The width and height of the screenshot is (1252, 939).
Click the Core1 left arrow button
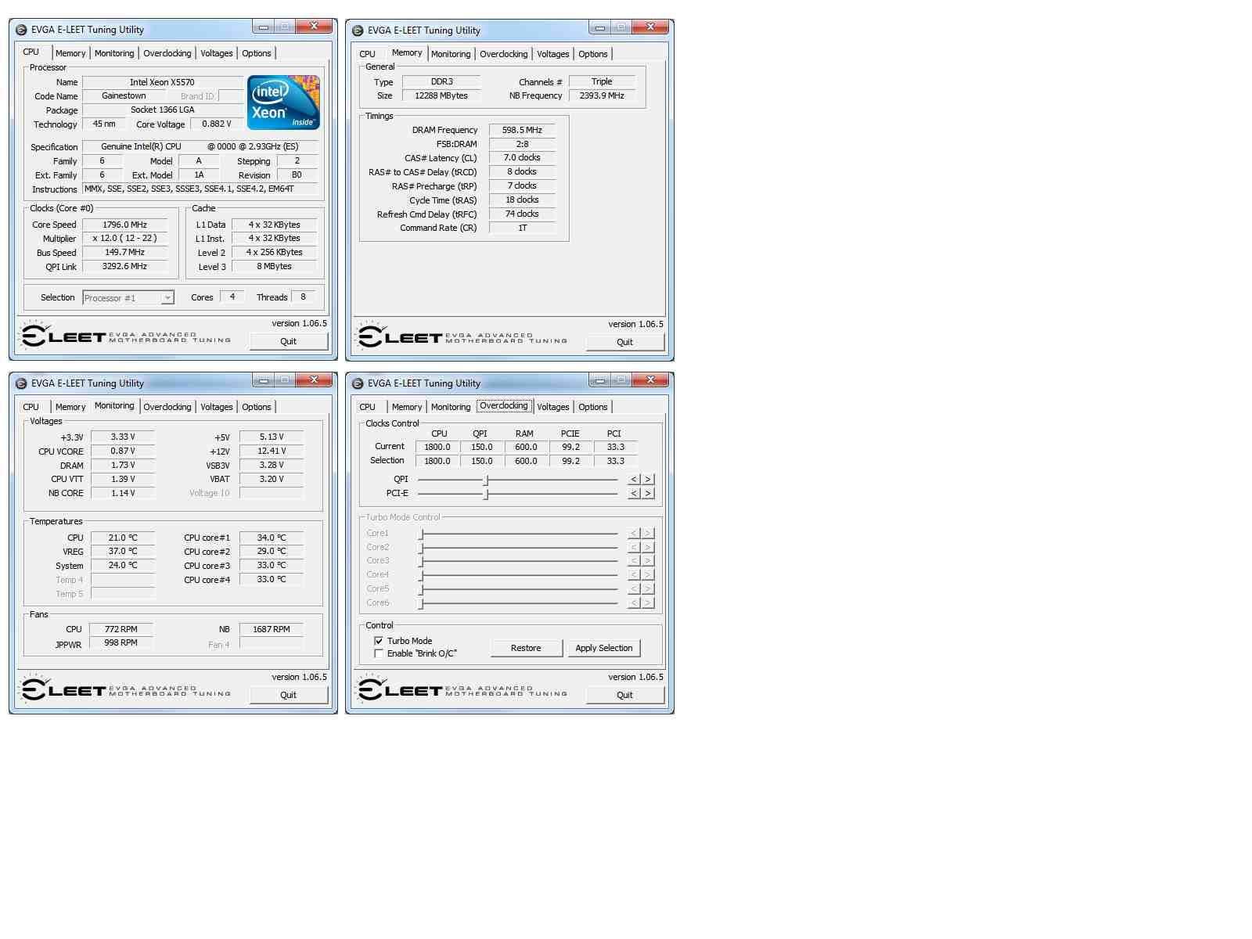635,534
